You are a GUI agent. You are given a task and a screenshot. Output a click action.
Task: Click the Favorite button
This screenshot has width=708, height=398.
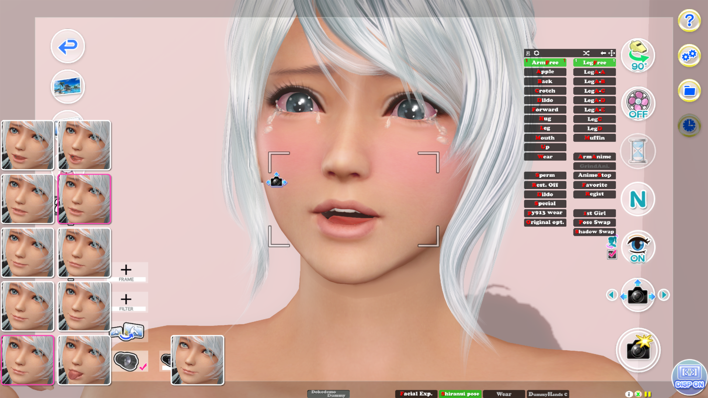click(594, 185)
